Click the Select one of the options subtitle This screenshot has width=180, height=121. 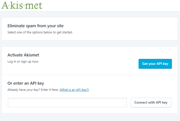coord(40,32)
